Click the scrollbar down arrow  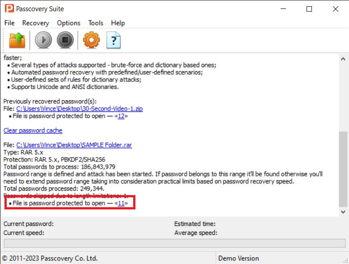coord(343,212)
